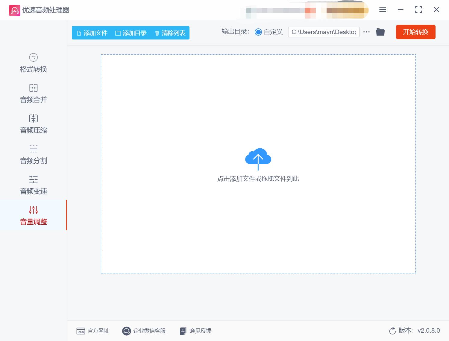Open the 音频合并 audio merge panel
Viewport: 449px width, 341px height.
click(33, 94)
